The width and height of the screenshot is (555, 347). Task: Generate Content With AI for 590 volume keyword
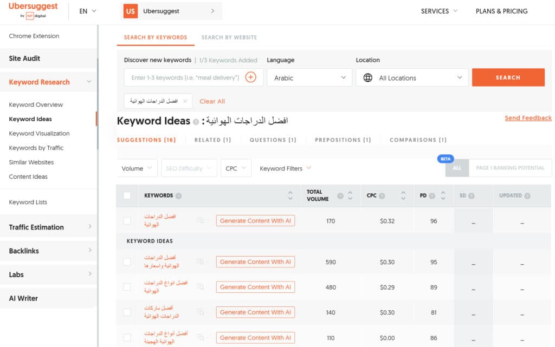[255, 262]
